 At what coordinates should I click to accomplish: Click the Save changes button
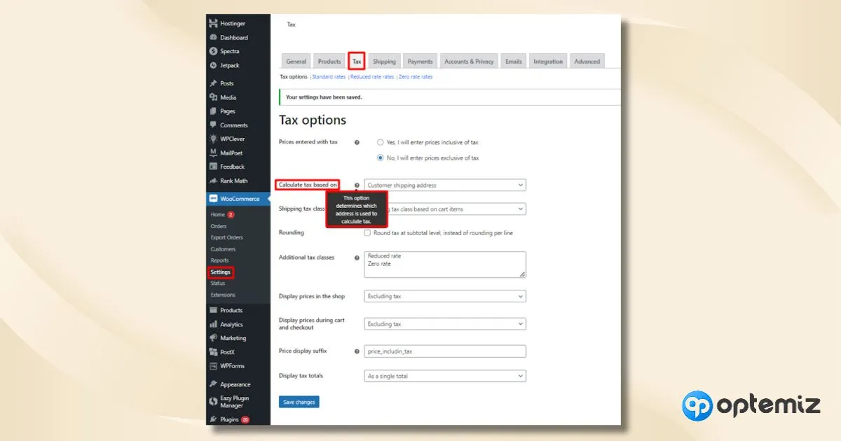(x=299, y=402)
